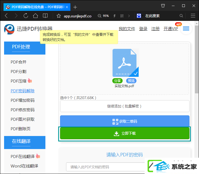This screenshot has width=199, height=174.
Task: Focus the PDF password input field
Action: (105, 167)
